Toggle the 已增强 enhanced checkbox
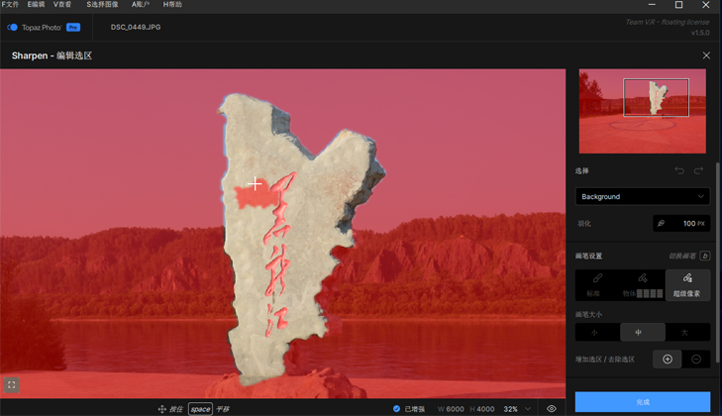This screenshot has height=416, width=722. click(x=397, y=408)
